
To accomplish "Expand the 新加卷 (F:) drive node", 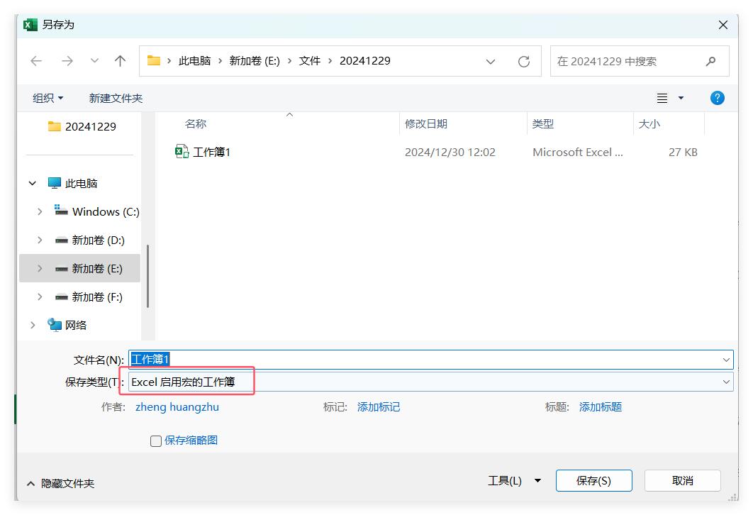I will pos(40,297).
